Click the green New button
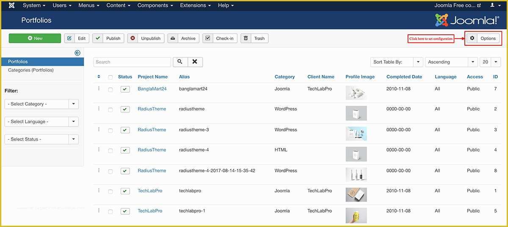508x227 pixels. tap(35, 38)
